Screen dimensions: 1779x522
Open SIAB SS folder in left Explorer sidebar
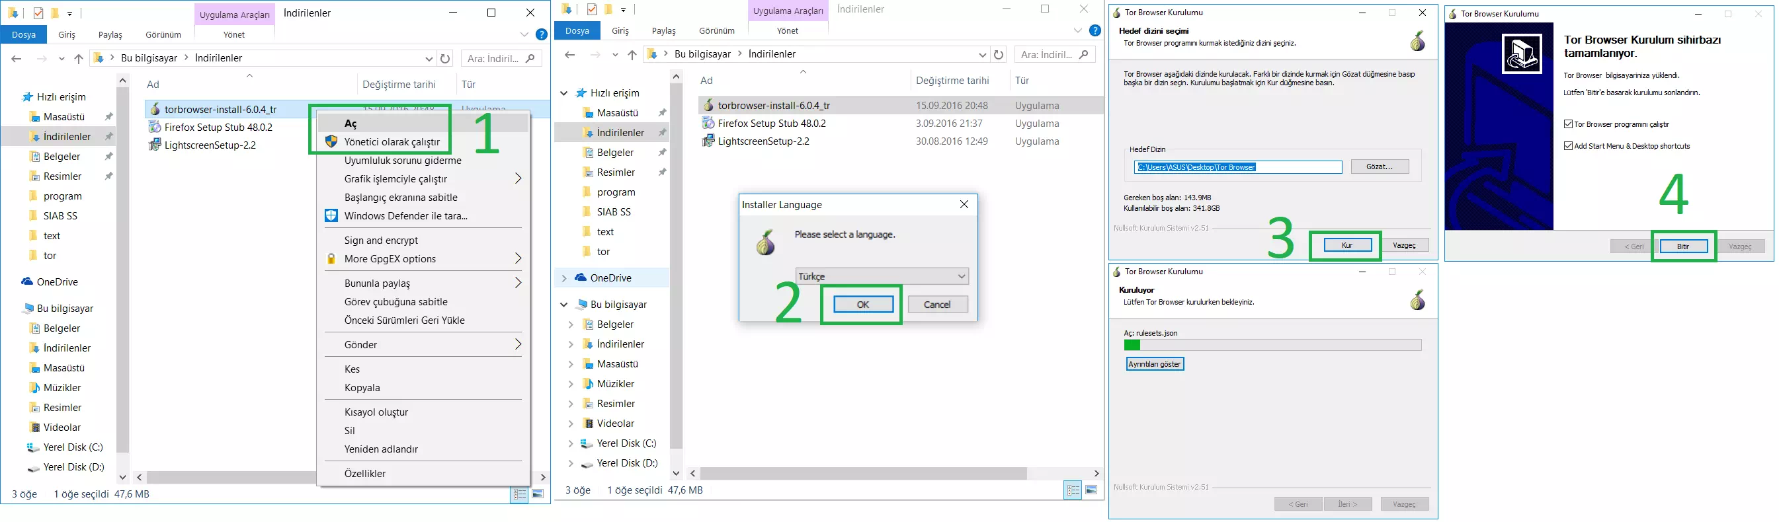(x=60, y=216)
